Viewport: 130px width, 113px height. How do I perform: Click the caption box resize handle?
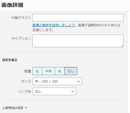tap(122, 46)
